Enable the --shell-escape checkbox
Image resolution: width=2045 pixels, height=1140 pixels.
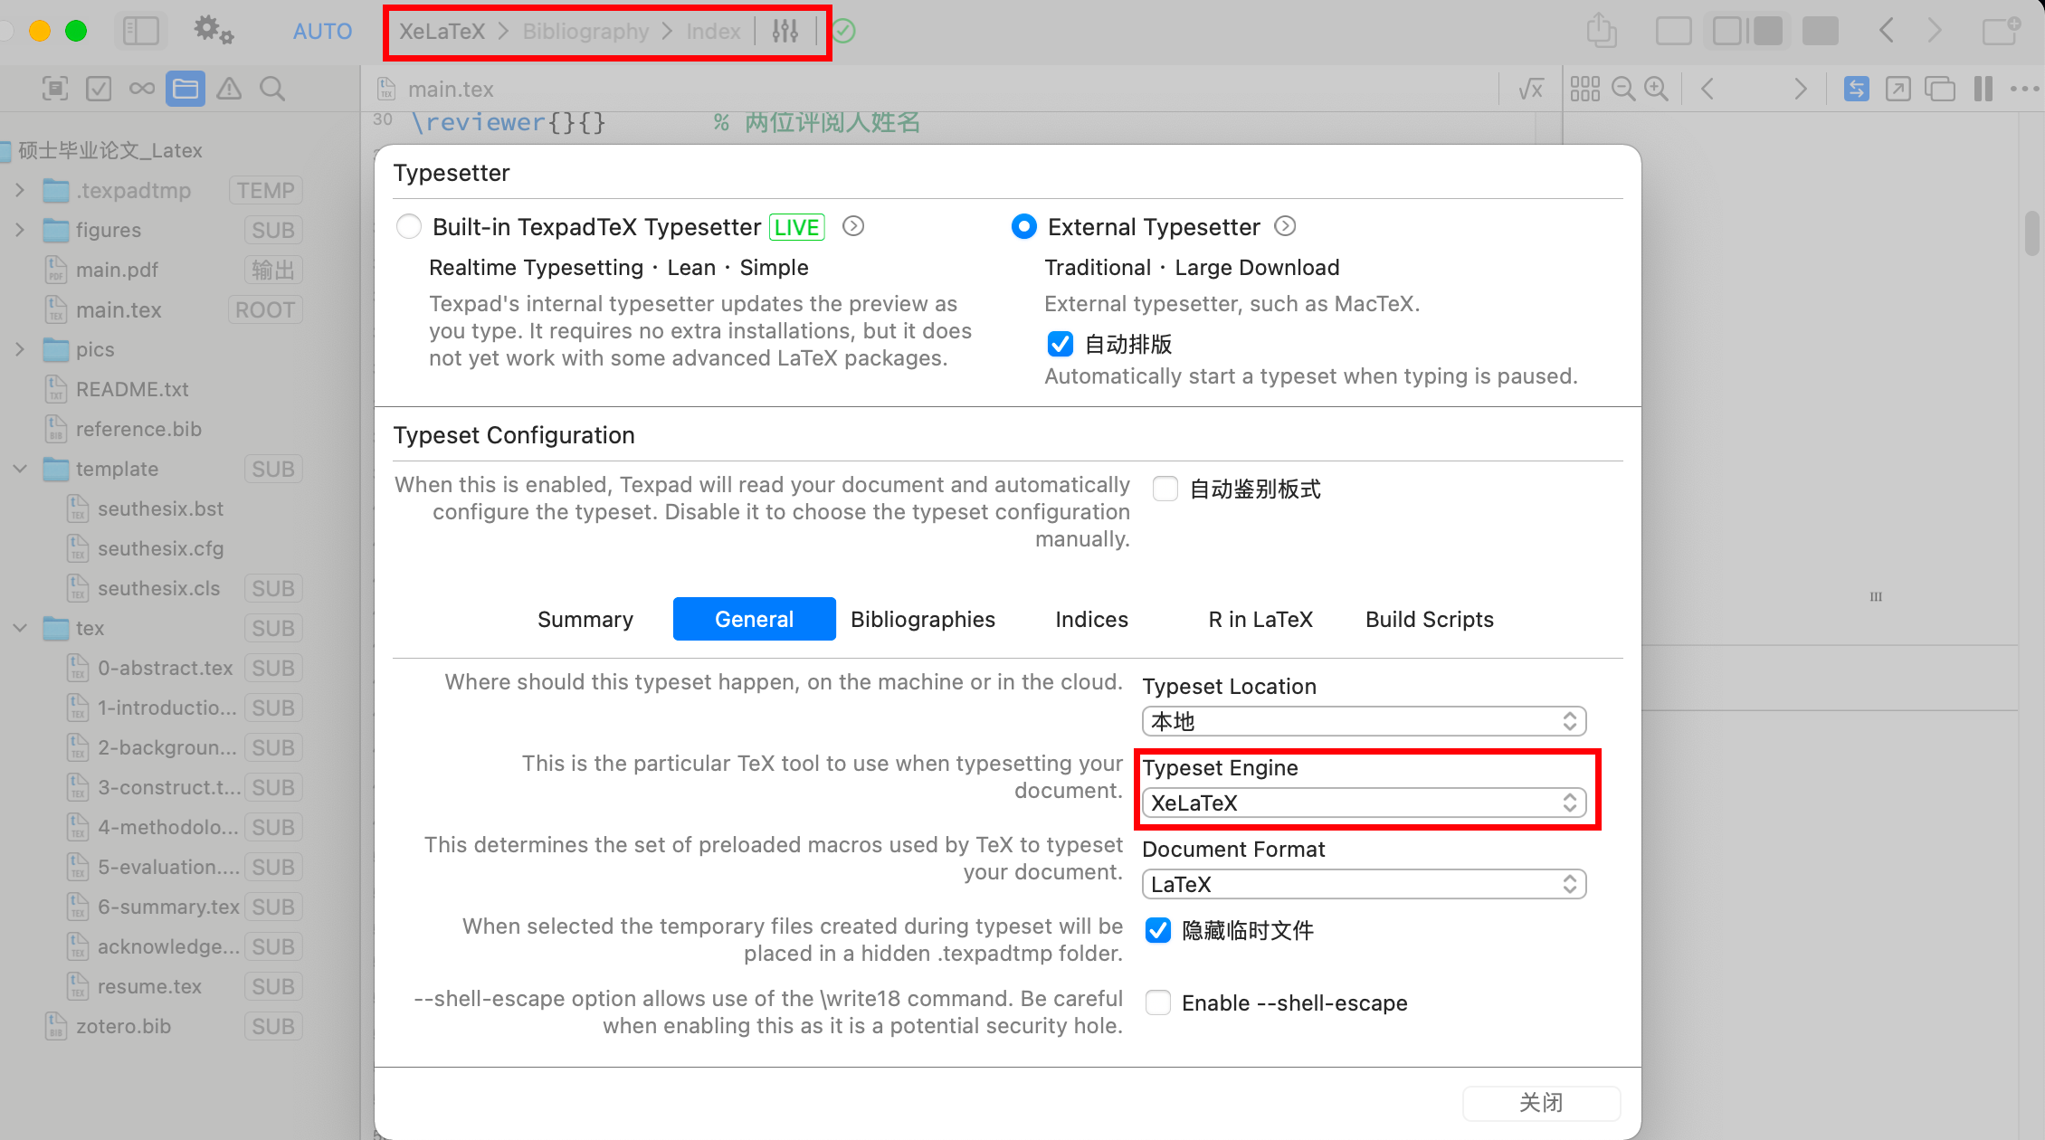pyautogui.click(x=1157, y=1002)
